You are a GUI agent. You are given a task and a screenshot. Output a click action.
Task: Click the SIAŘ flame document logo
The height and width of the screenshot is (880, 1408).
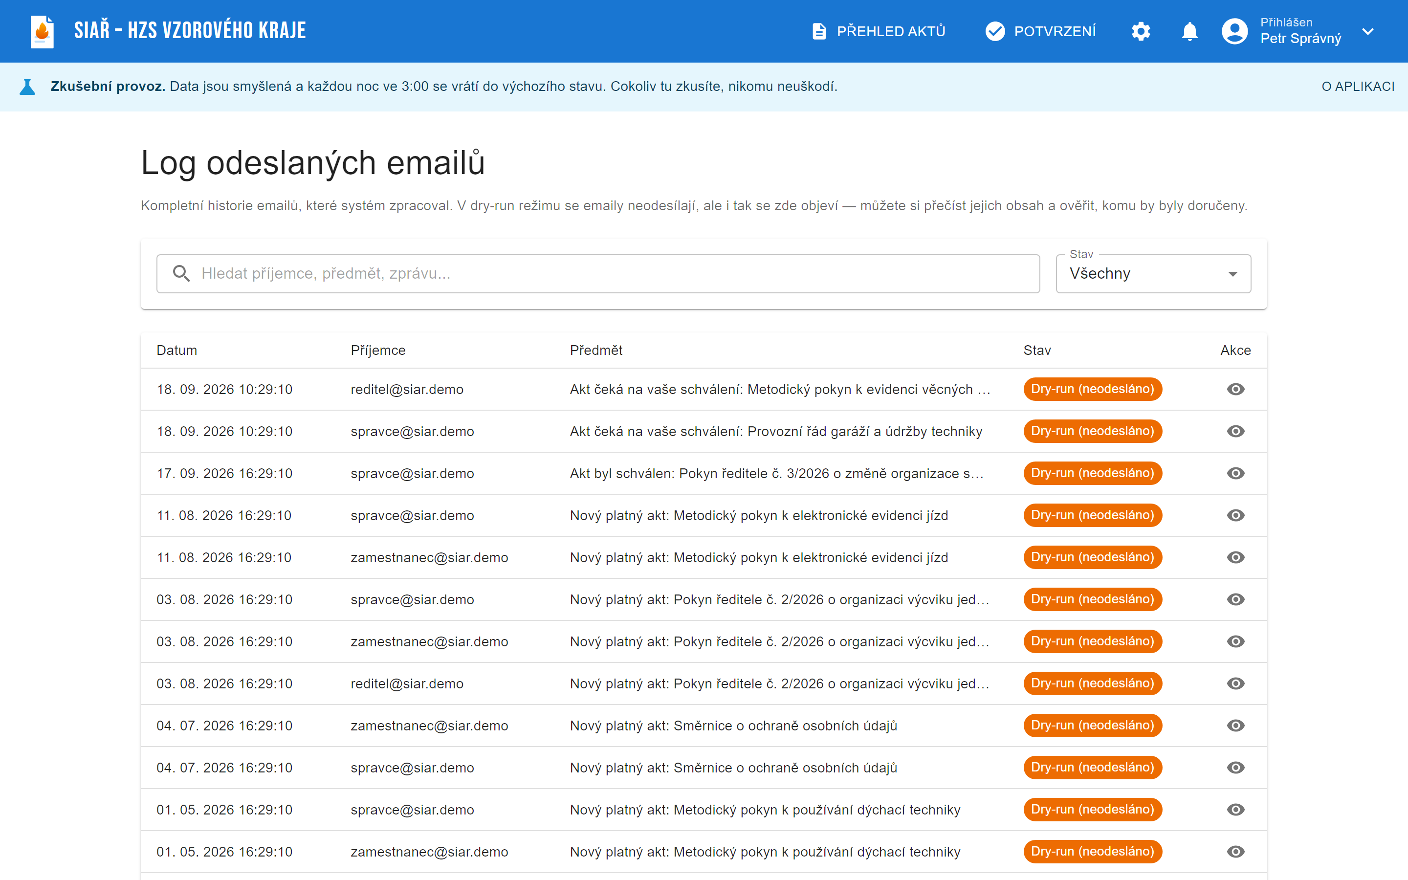pyautogui.click(x=43, y=31)
